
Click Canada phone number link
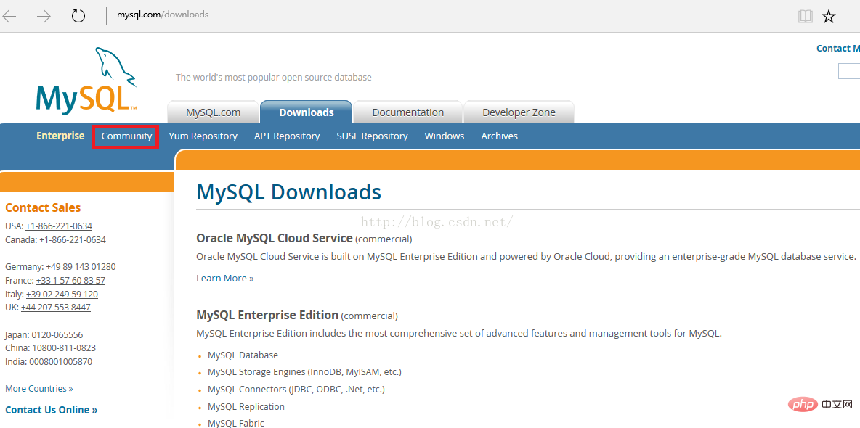click(73, 239)
